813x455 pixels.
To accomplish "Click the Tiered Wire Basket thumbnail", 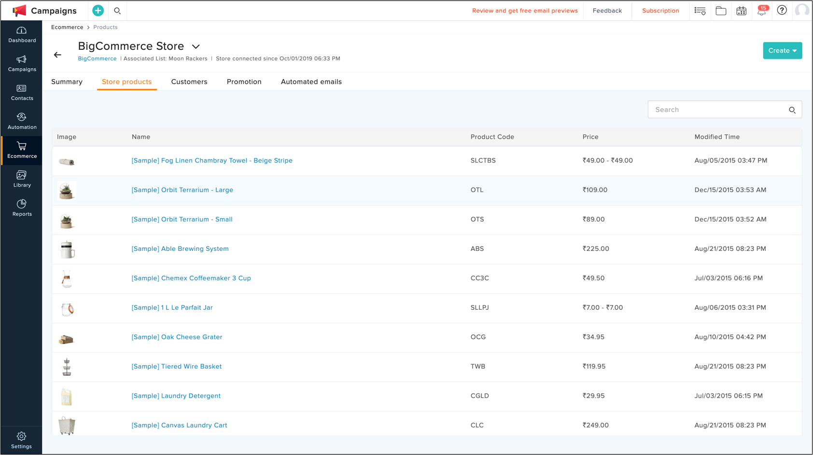I will tap(67, 367).
